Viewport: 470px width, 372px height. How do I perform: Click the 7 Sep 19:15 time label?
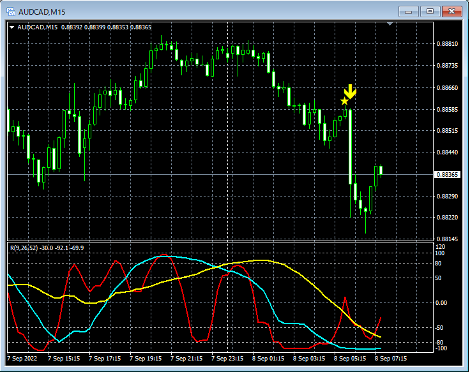146,358
